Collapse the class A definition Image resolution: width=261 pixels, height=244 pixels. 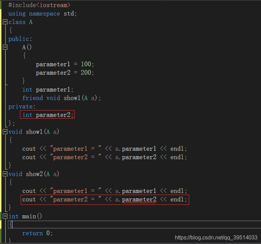pos(5,22)
